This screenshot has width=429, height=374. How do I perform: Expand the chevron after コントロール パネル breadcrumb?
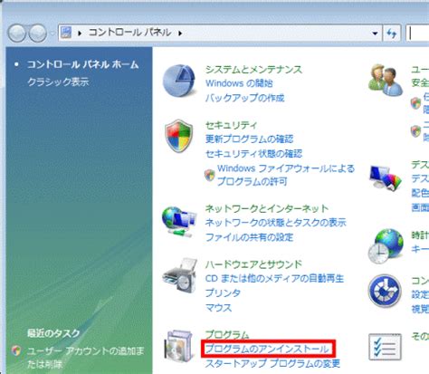(180, 33)
